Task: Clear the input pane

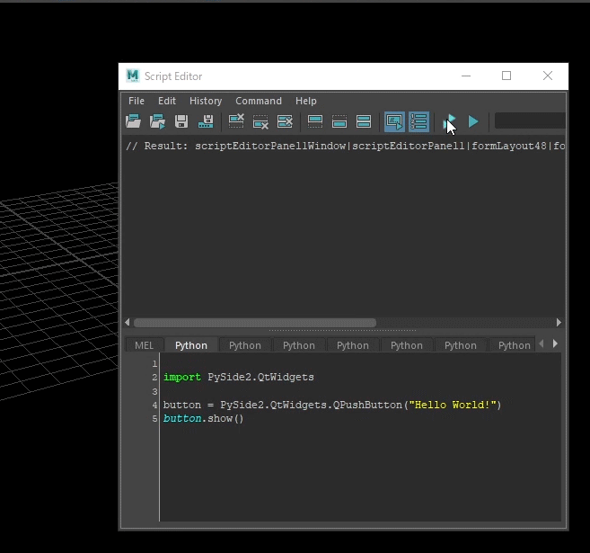Action: (260, 121)
